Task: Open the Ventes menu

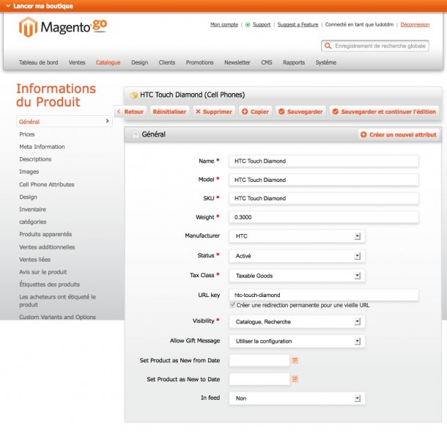Action: pos(77,62)
